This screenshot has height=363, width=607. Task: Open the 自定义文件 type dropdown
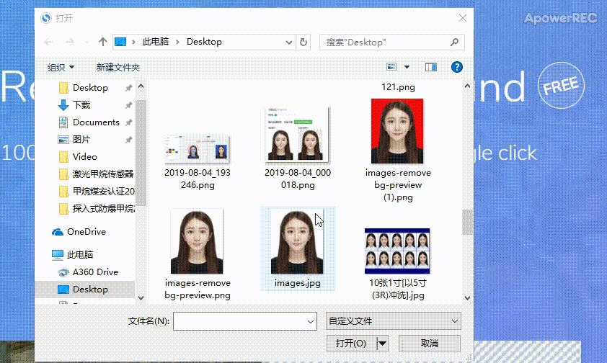394,321
